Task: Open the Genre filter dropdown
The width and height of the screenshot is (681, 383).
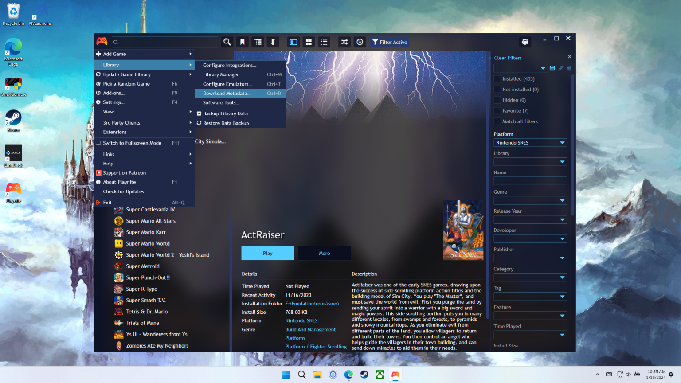Action: point(530,200)
